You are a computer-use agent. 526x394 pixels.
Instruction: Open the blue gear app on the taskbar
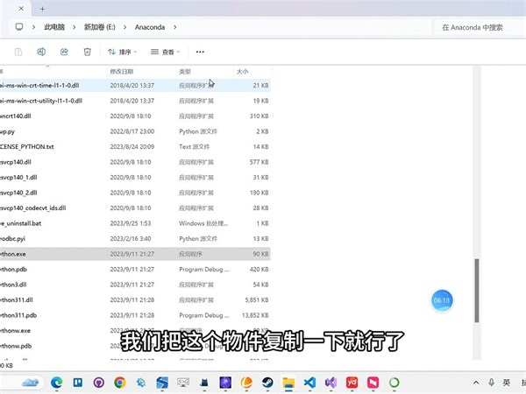coord(141,383)
